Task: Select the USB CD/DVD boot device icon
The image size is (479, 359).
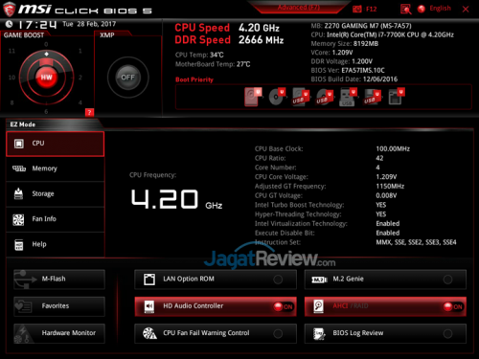Action: pos(324,98)
